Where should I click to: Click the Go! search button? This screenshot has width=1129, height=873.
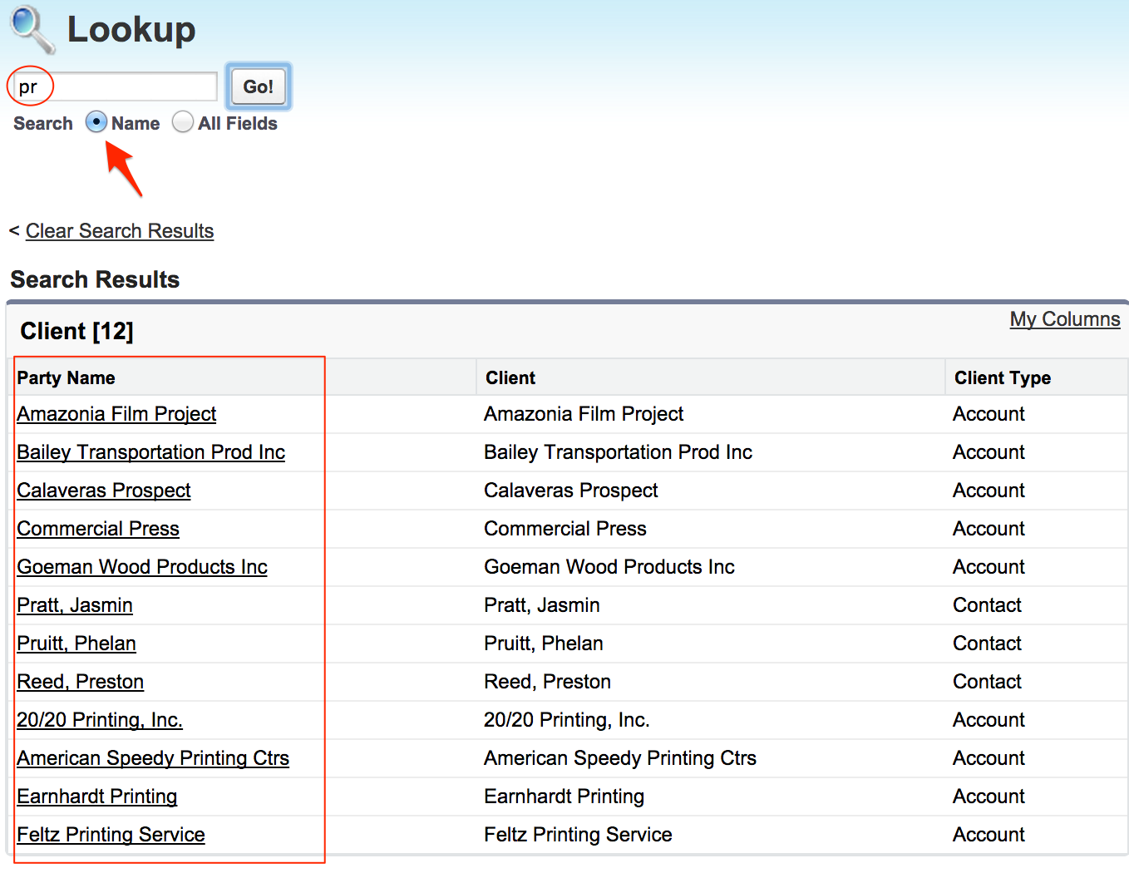(x=257, y=86)
